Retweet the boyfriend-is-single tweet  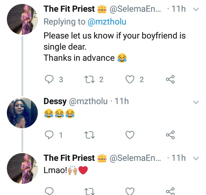(90, 80)
